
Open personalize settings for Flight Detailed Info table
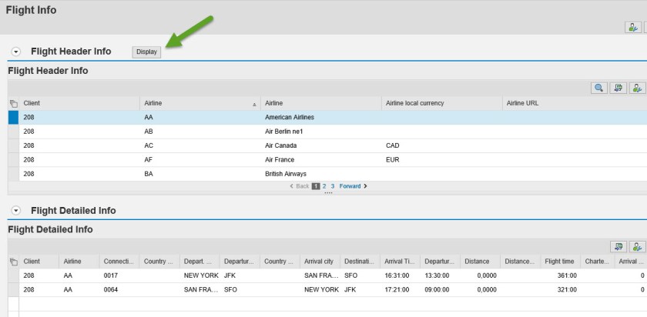click(637, 247)
